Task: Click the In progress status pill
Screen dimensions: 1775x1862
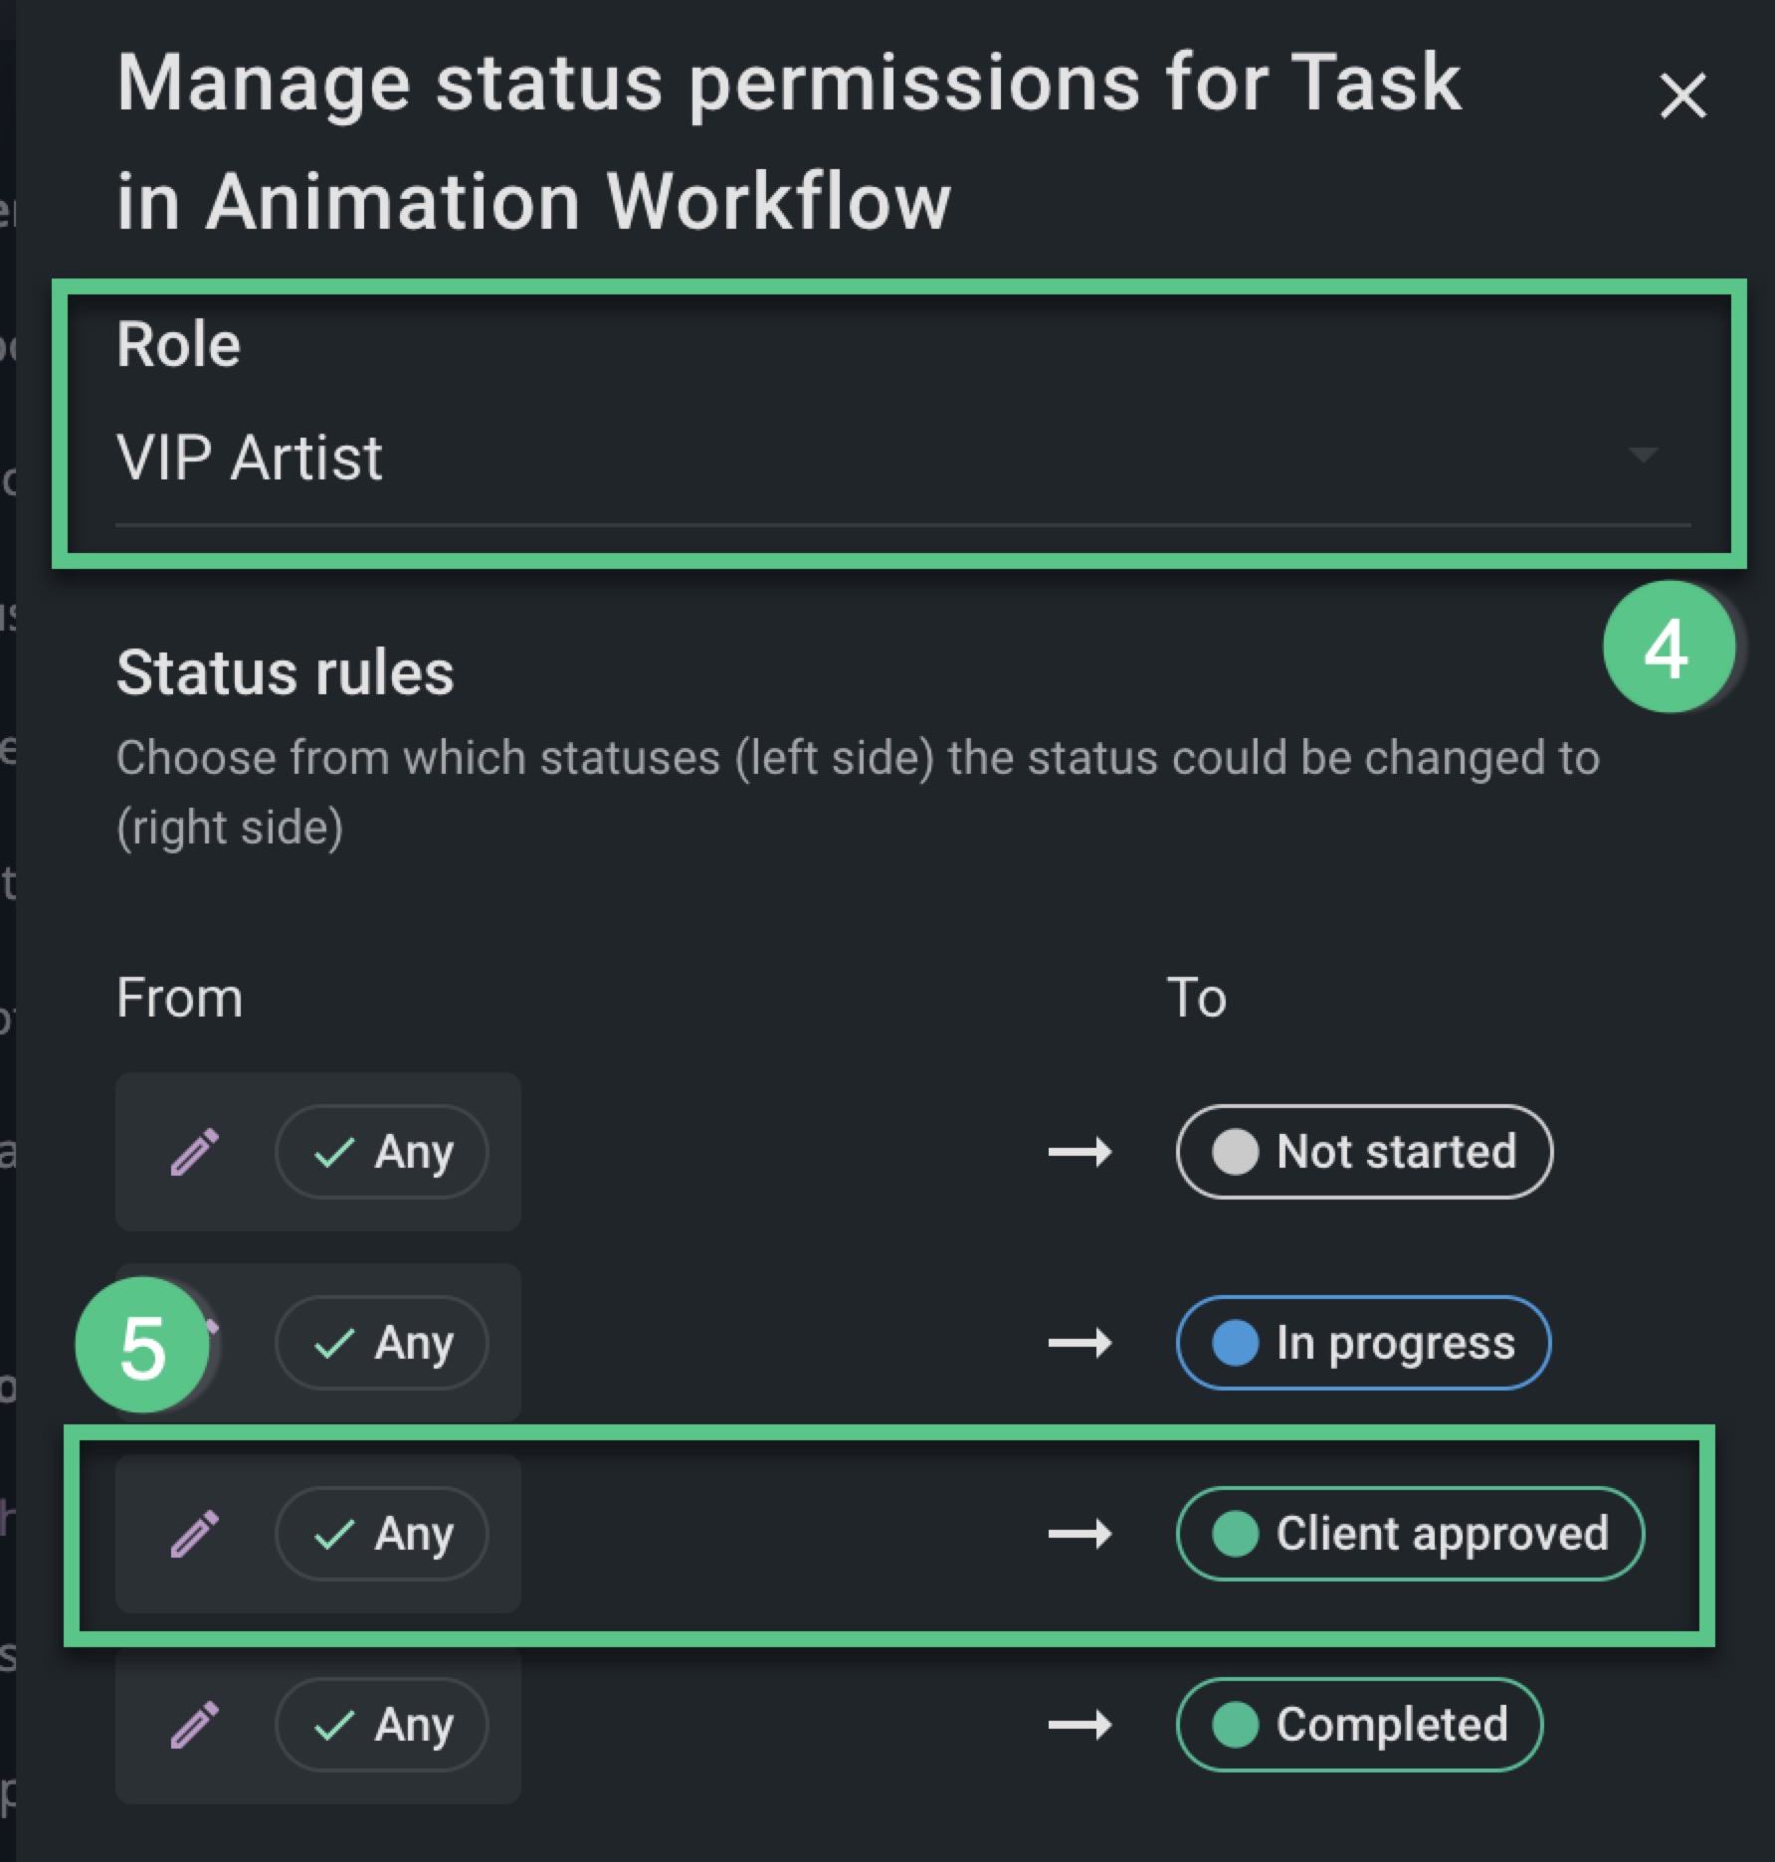Action: pyautogui.click(x=1363, y=1343)
